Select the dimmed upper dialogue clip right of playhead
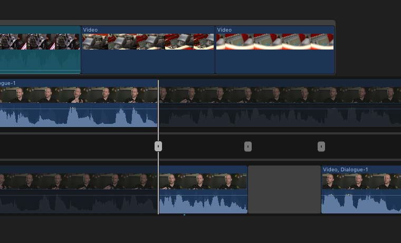The image size is (401, 243). point(280,103)
